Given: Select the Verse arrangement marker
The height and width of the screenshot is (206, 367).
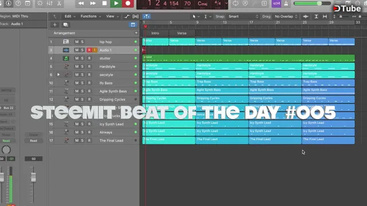Looking at the screenshot, I should [182, 33].
